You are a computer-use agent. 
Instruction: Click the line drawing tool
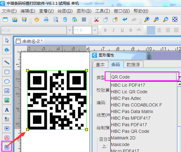point(7,62)
